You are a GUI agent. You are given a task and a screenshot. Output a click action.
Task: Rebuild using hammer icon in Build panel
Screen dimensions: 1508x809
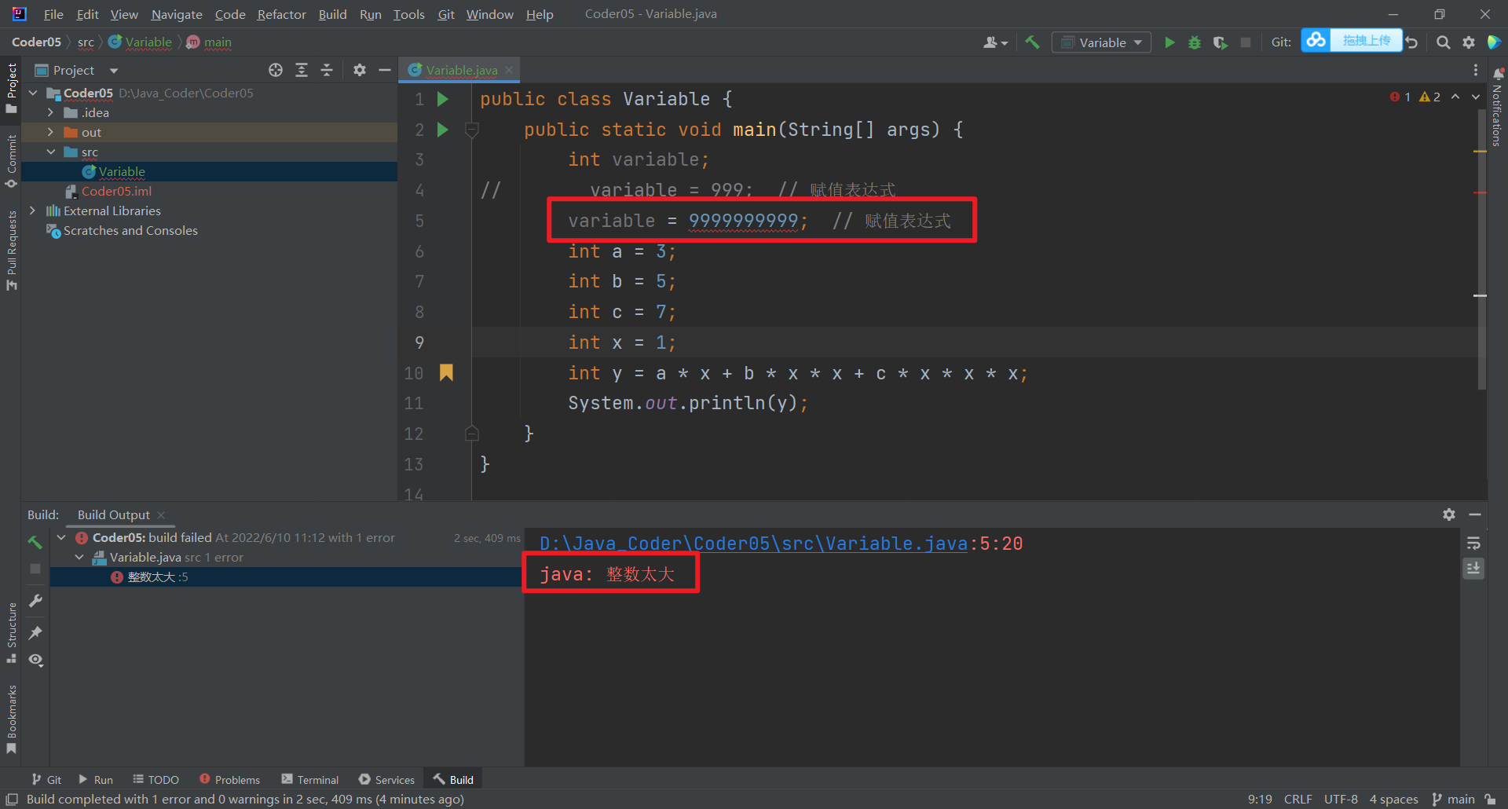[x=35, y=542]
